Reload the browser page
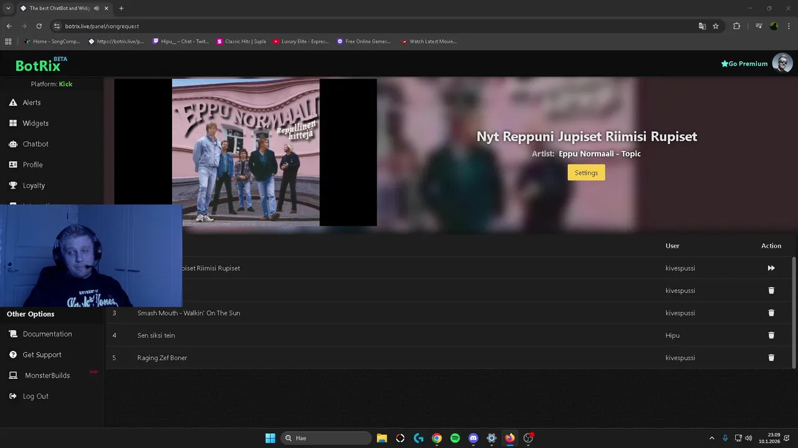798x448 pixels. (x=39, y=26)
